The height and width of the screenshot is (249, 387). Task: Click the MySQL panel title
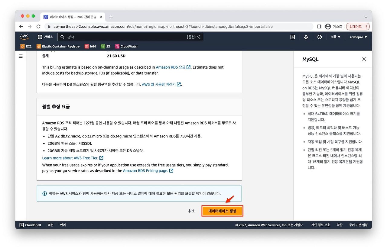tap(311, 59)
